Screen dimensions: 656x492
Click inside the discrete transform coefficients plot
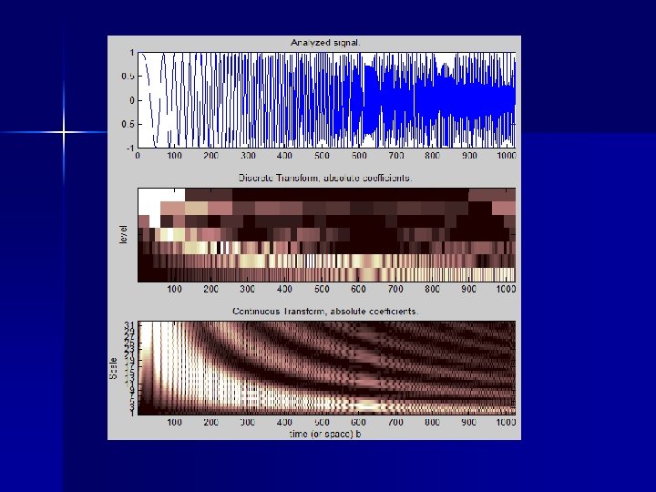tap(327, 235)
